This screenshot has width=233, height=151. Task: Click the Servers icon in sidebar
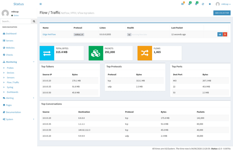click(4, 41)
